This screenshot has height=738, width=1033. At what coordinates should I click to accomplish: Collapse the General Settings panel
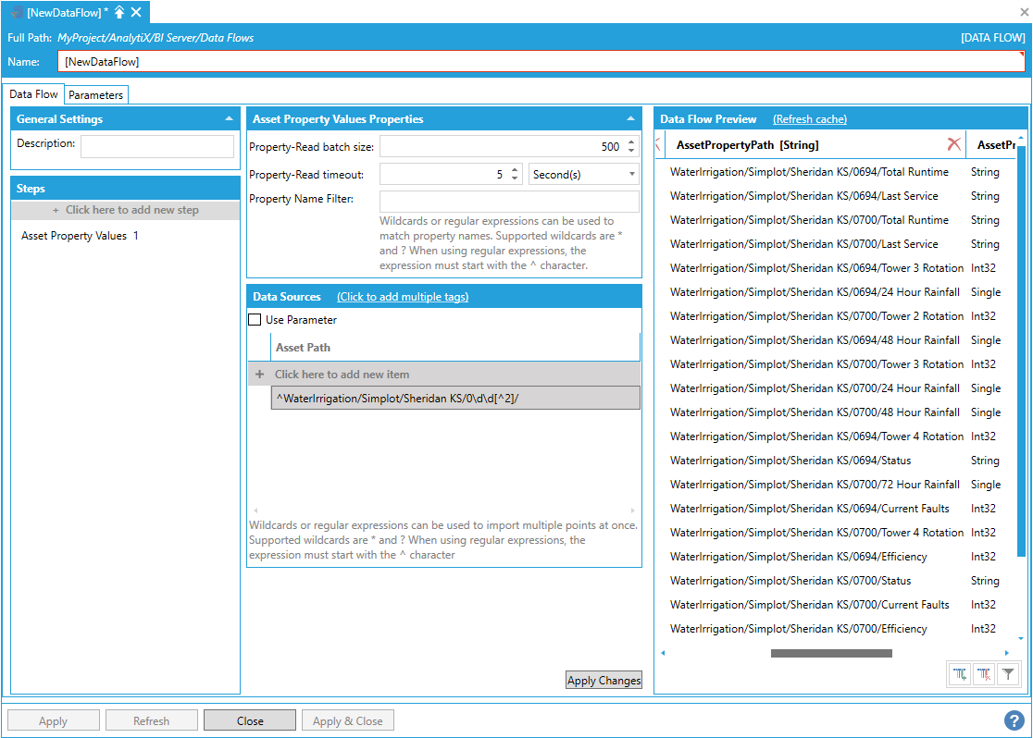(x=229, y=119)
